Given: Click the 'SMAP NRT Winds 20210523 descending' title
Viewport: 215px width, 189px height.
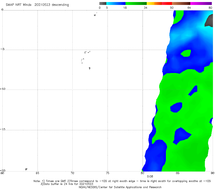Looking at the screenshot, I should click(x=37, y=5).
